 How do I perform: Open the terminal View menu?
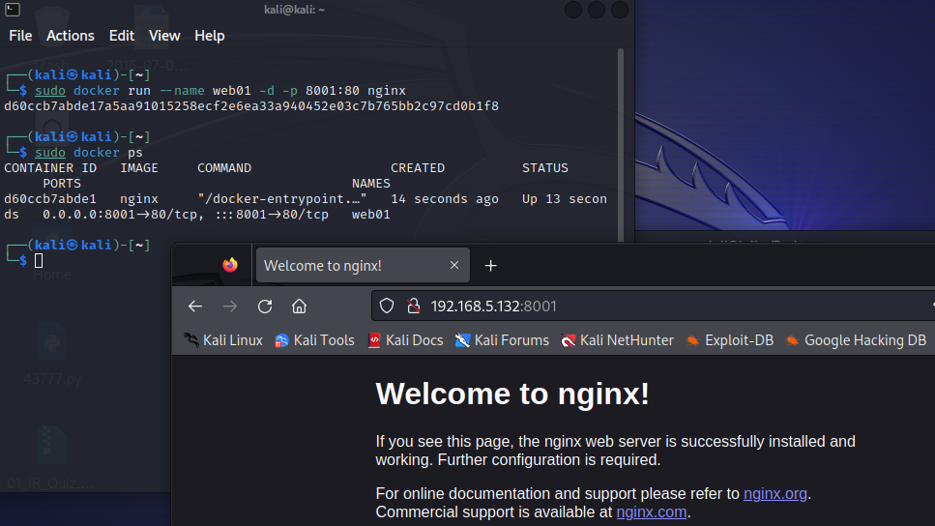click(164, 36)
